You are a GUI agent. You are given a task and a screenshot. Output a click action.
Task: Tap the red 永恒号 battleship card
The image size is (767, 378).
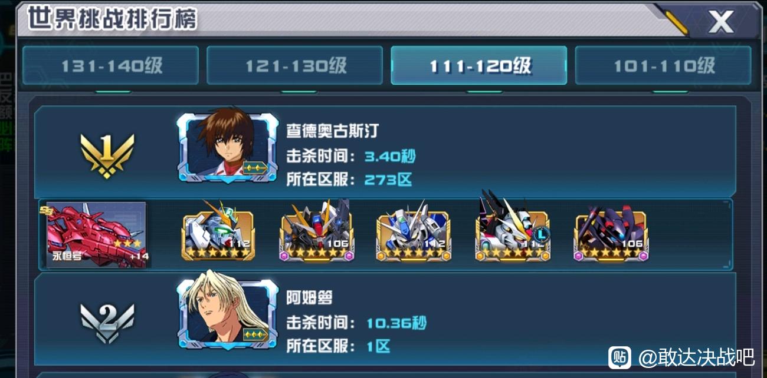point(95,235)
